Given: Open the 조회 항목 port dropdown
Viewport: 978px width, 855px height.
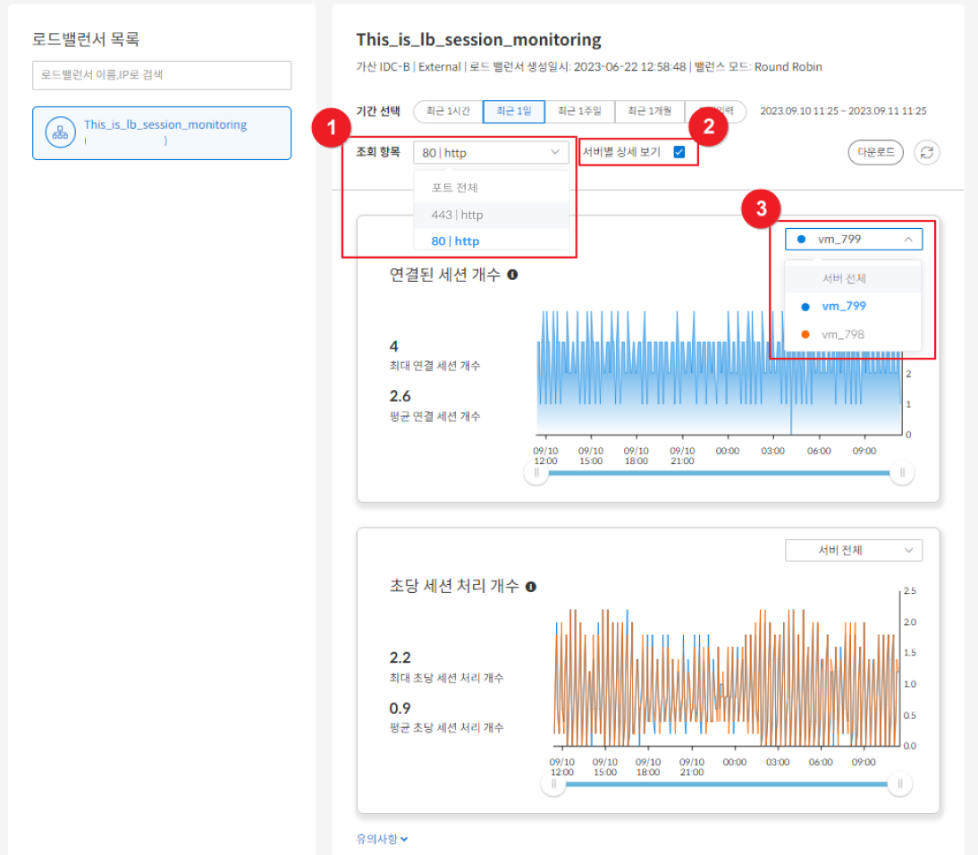Looking at the screenshot, I should (x=490, y=153).
